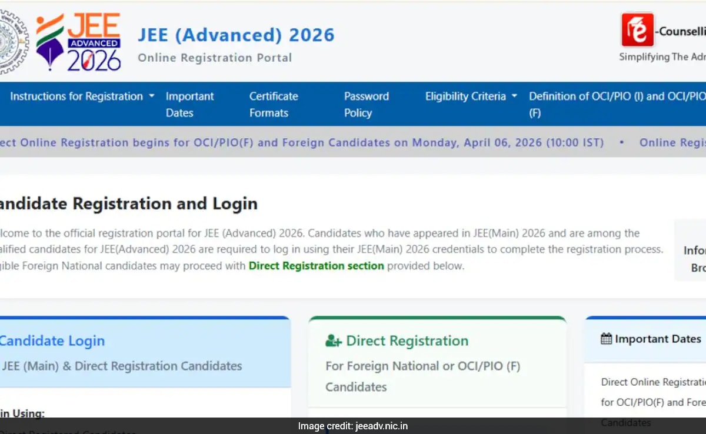Click the Important Dates panel heading
Image resolution: width=706 pixels, height=434 pixels.
[x=657, y=339]
